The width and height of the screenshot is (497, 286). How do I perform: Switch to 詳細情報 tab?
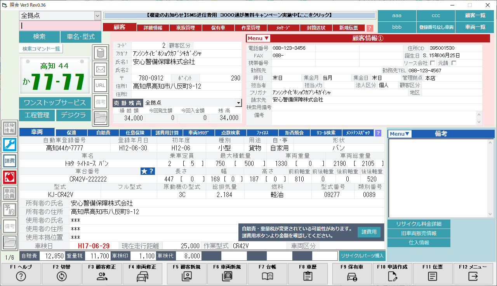coord(153,28)
